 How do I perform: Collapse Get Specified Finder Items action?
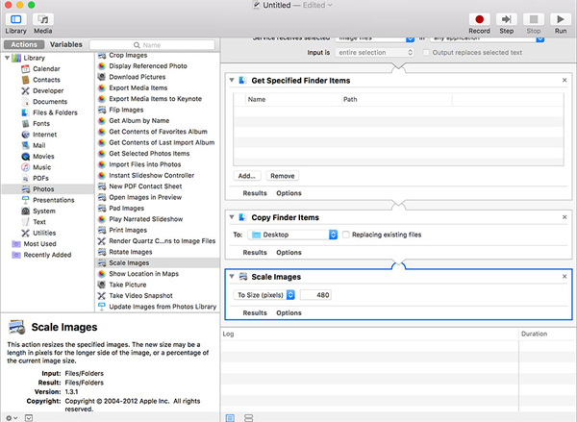(232, 80)
